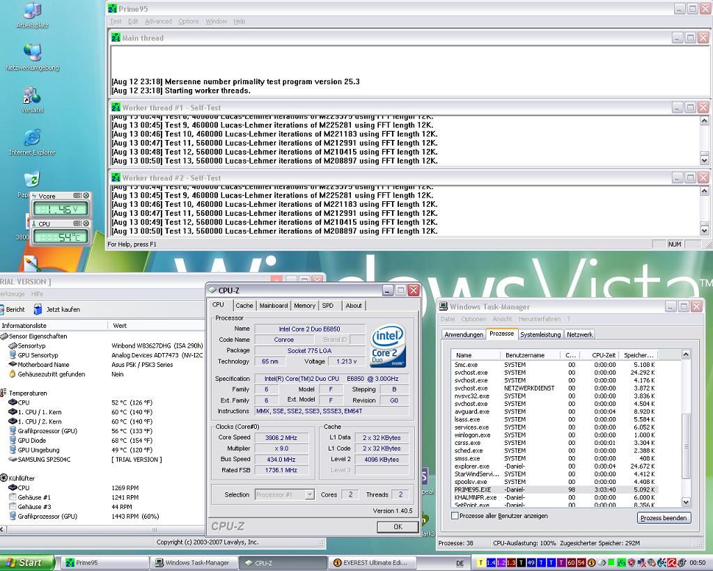Image resolution: width=713 pixels, height=571 pixels.
Task: Select the PRIME95.EXE process row
Action: click(x=554, y=490)
